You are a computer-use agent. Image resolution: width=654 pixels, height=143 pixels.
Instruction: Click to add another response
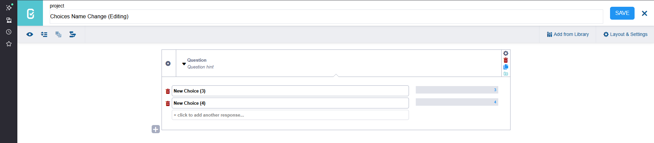290,115
